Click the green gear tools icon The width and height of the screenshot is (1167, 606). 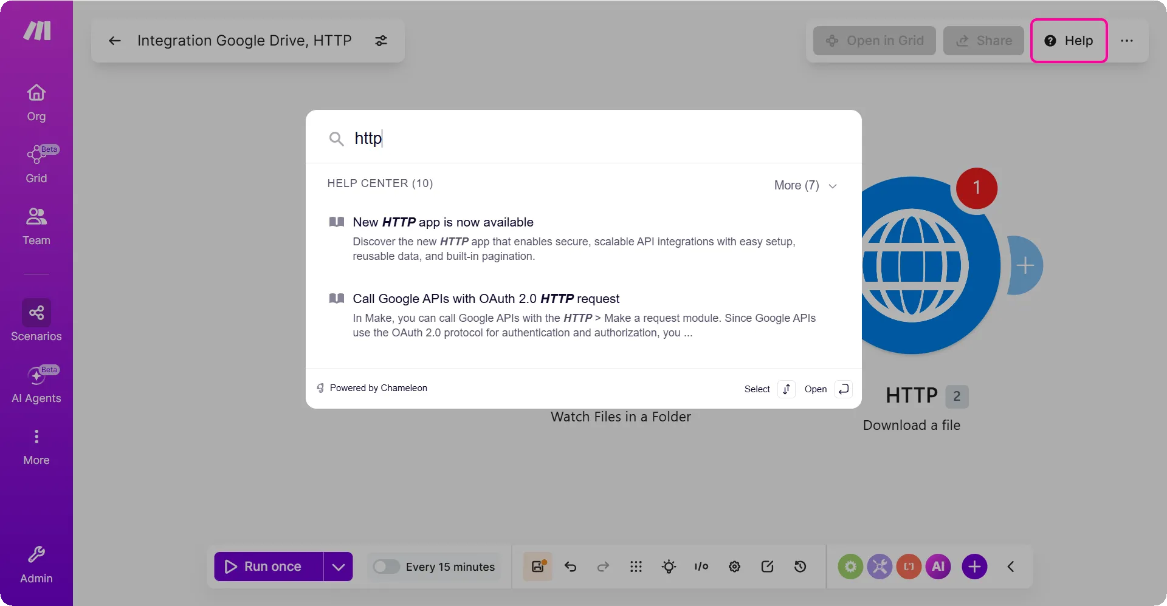(x=850, y=567)
